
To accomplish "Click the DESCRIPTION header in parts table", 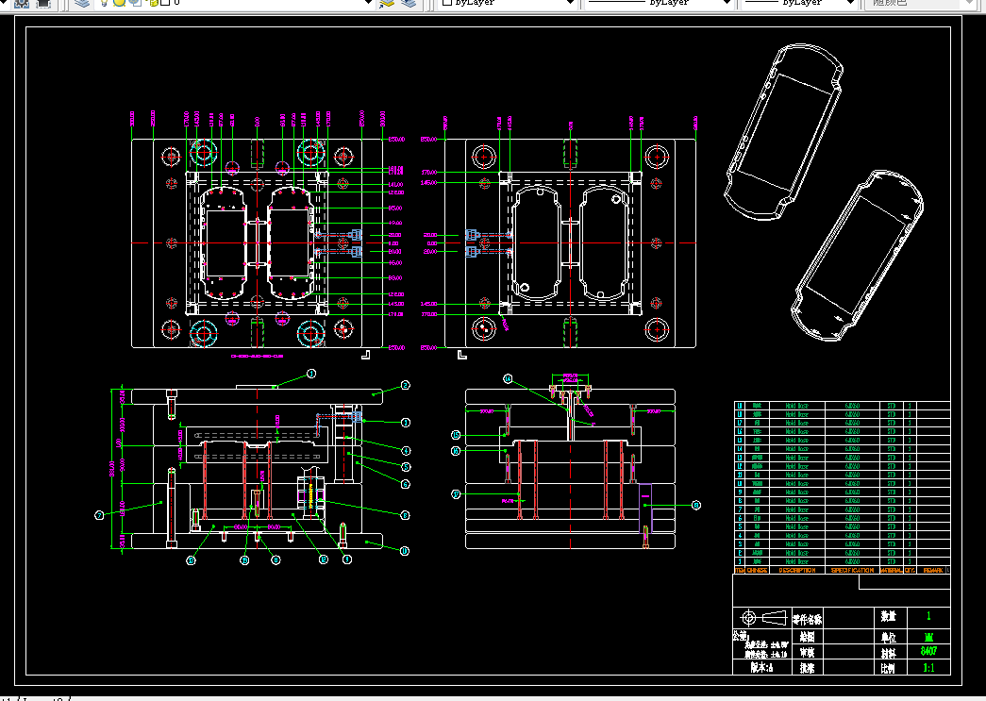I will point(796,570).
